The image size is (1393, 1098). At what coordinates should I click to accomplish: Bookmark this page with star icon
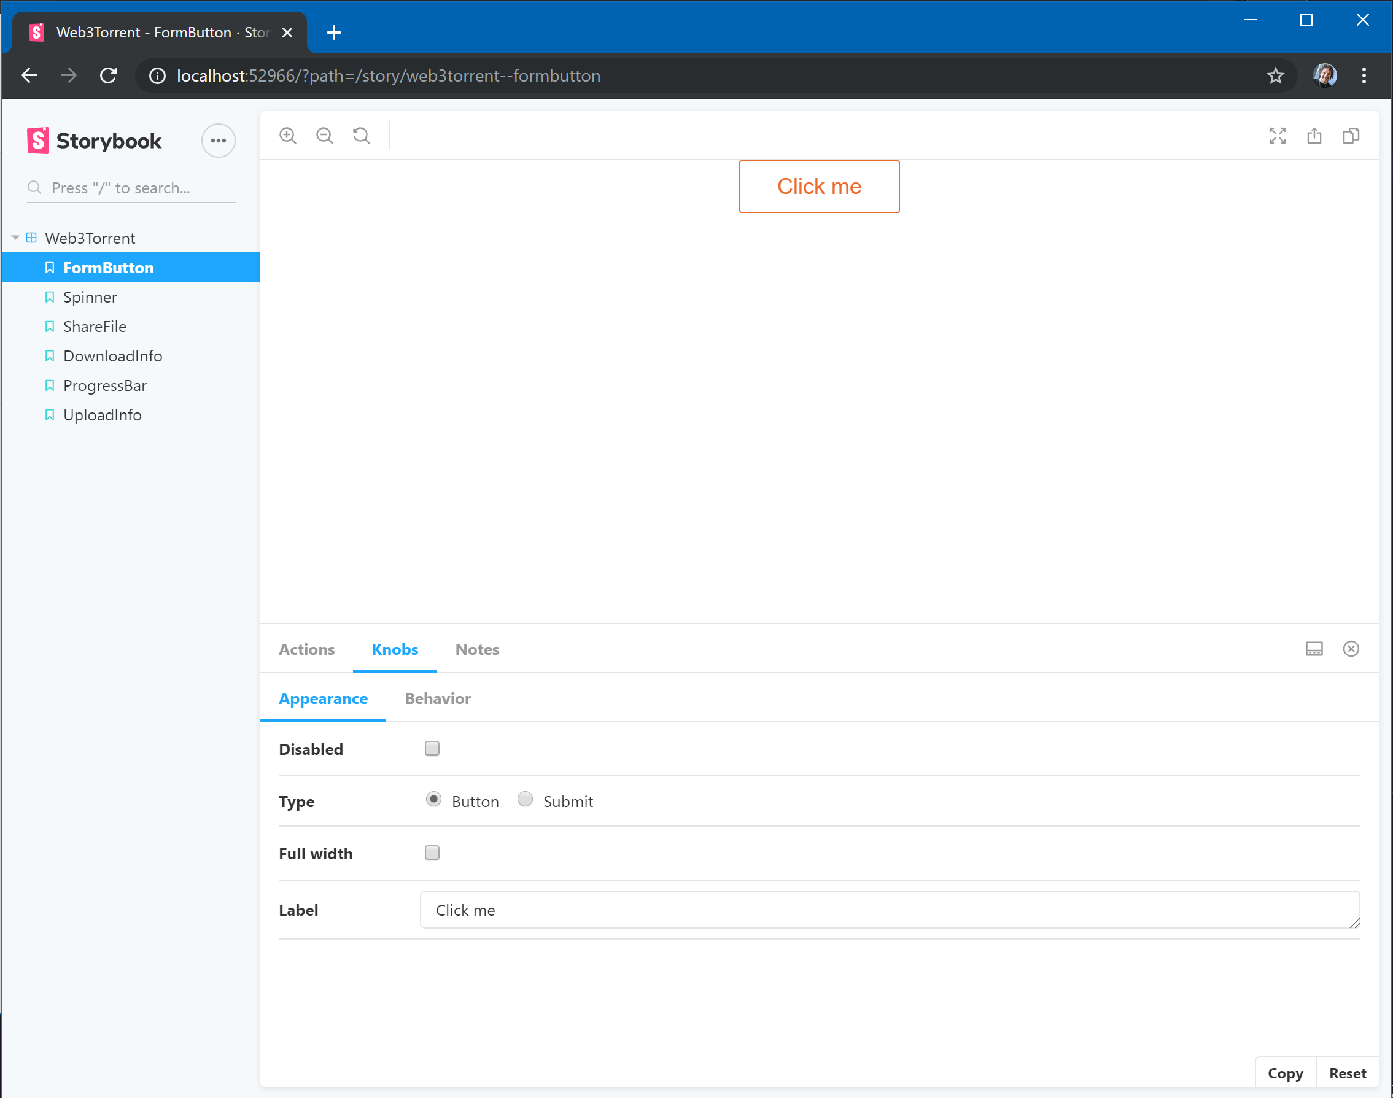(x=1275, y=76)
